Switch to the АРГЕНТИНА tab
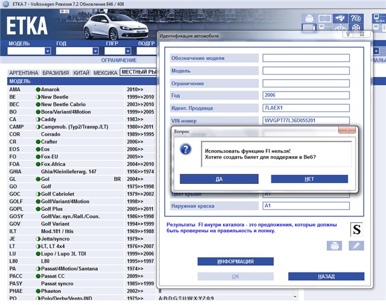 pyautogui.click(x=24, y=73)
